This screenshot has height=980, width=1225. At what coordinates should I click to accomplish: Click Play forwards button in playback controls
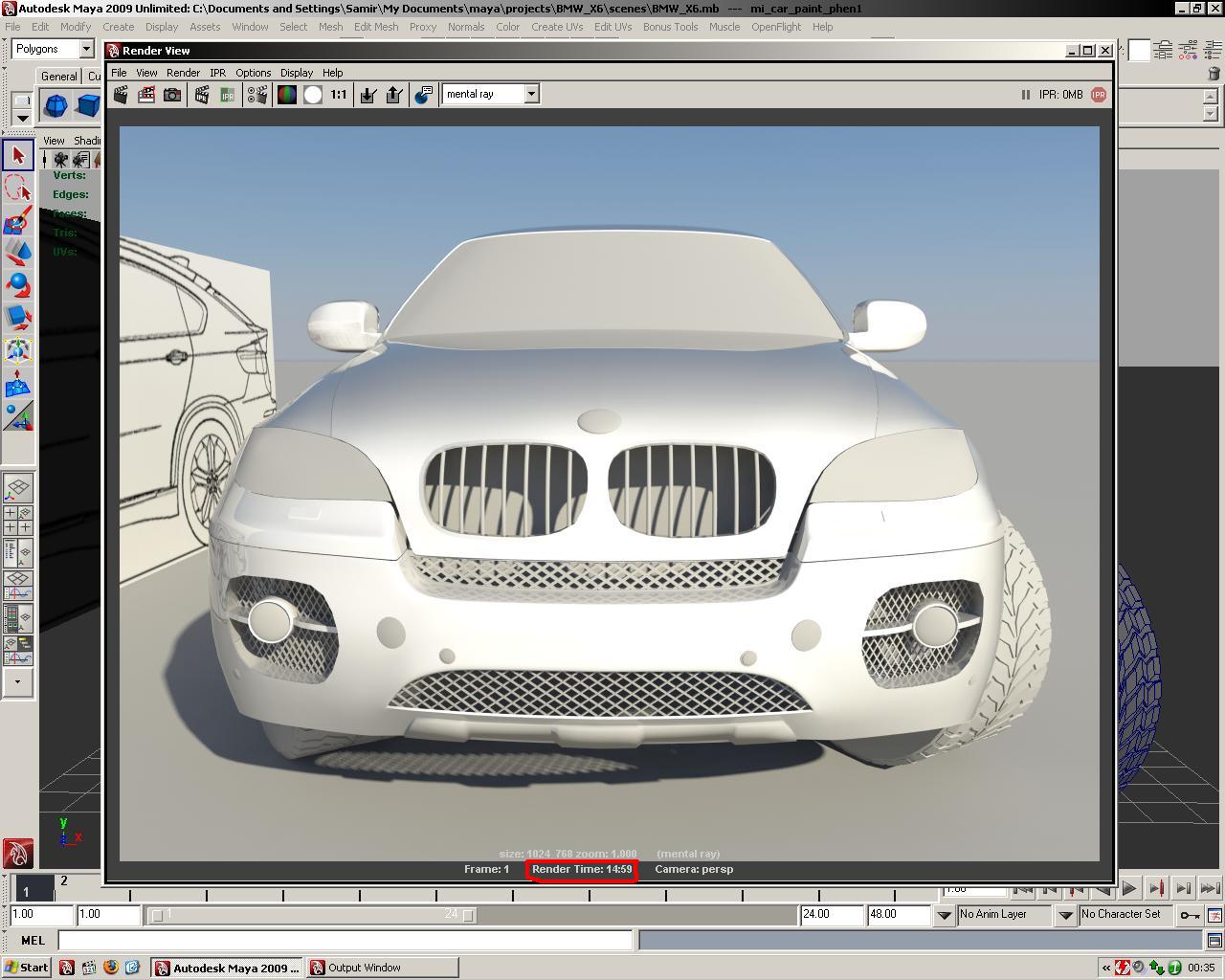[x=1129, y=888]
